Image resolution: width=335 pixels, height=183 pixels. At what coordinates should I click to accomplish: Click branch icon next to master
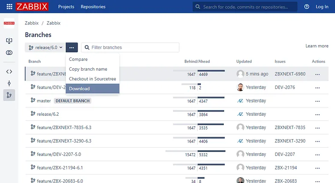(x=33, y=100)
